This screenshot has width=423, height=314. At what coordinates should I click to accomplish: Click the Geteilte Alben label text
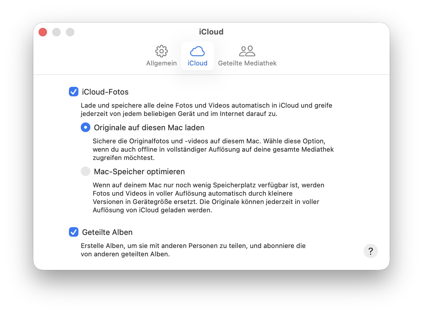107,232
